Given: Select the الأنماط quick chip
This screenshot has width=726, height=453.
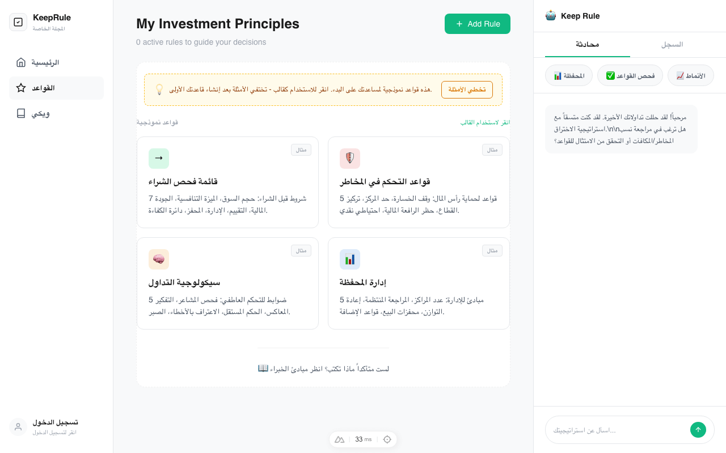Looking at the screenshot, I should coord(691,75).
